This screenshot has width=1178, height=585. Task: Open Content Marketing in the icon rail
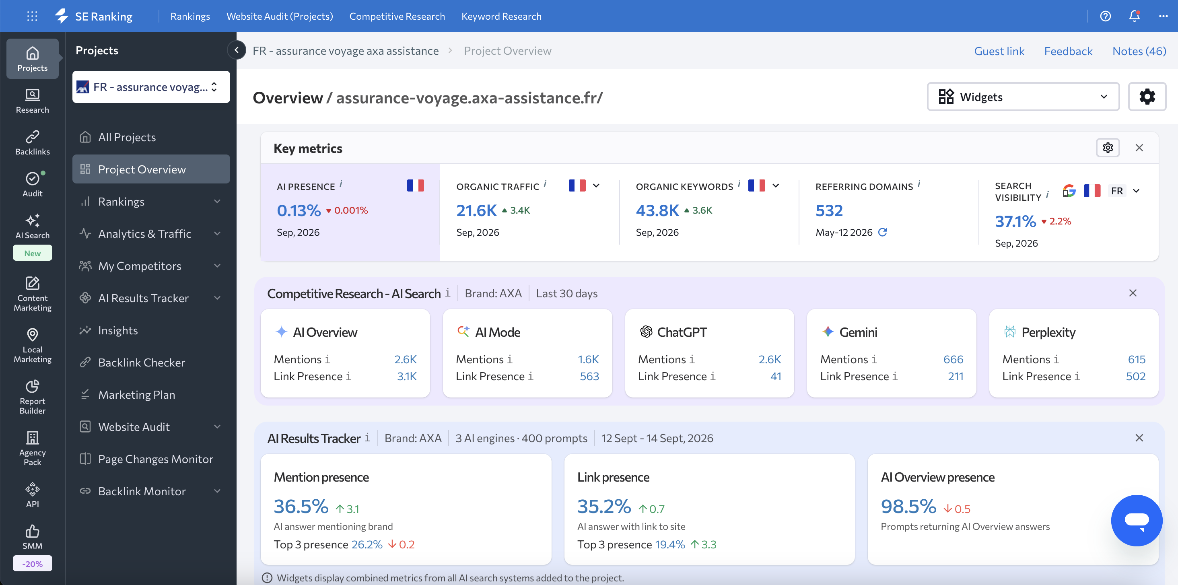(x=33, y=294)
